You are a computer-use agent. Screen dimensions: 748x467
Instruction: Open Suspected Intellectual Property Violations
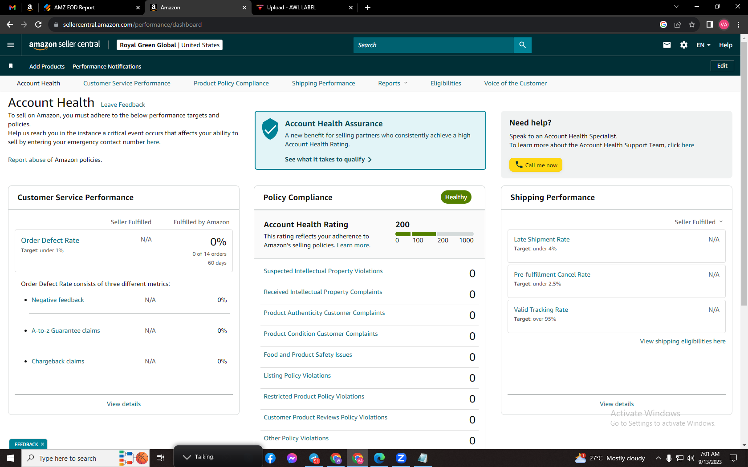point(323,271)
